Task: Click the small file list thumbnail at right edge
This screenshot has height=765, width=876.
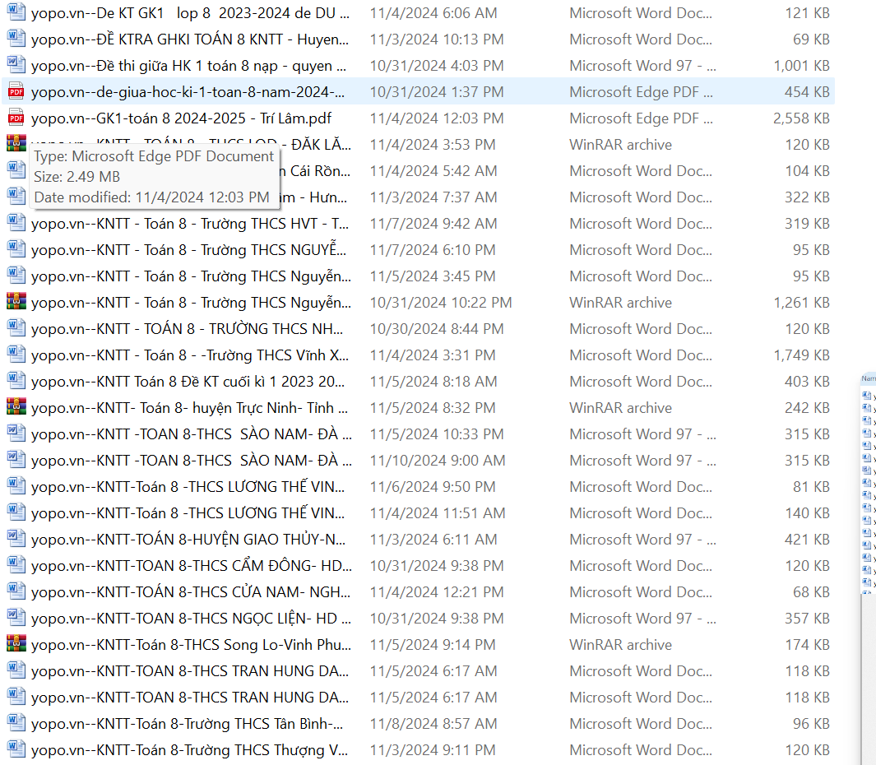Action: pyautogui.click(x=868, y=485)
